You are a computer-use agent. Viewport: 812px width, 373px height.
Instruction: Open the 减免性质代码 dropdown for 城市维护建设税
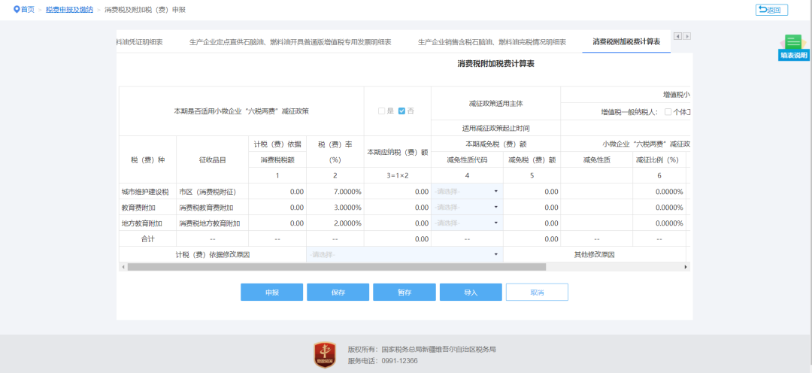466,191
